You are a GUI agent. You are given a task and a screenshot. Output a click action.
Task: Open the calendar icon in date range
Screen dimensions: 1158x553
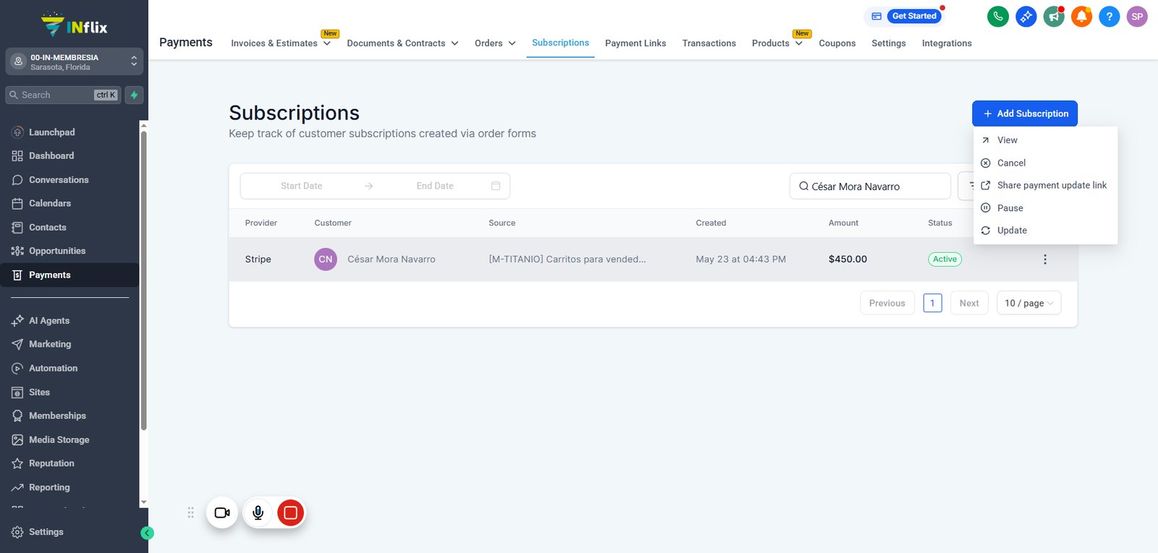[496, 186]
